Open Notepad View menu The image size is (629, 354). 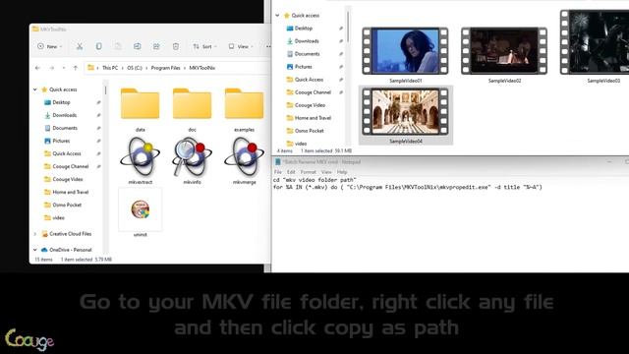click(x=326, y=172)
